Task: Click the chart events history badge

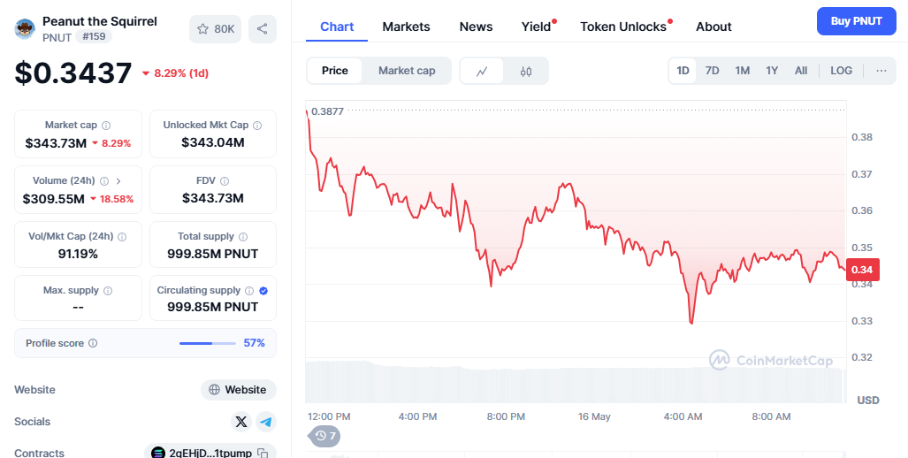Action: pos(324,435)
